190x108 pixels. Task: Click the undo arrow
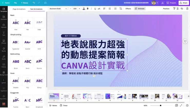click(x=34, y=3)
